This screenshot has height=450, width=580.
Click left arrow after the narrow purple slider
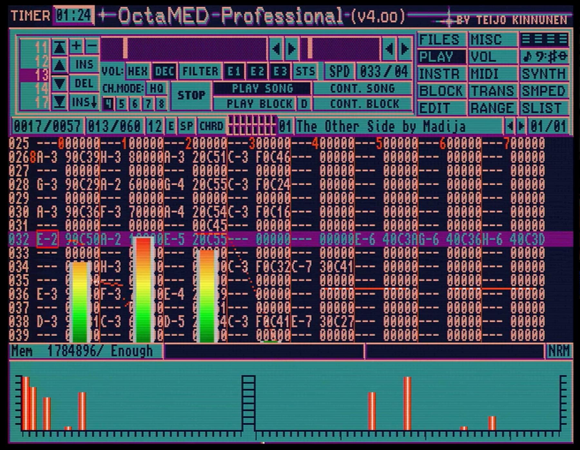coord(389,49)
